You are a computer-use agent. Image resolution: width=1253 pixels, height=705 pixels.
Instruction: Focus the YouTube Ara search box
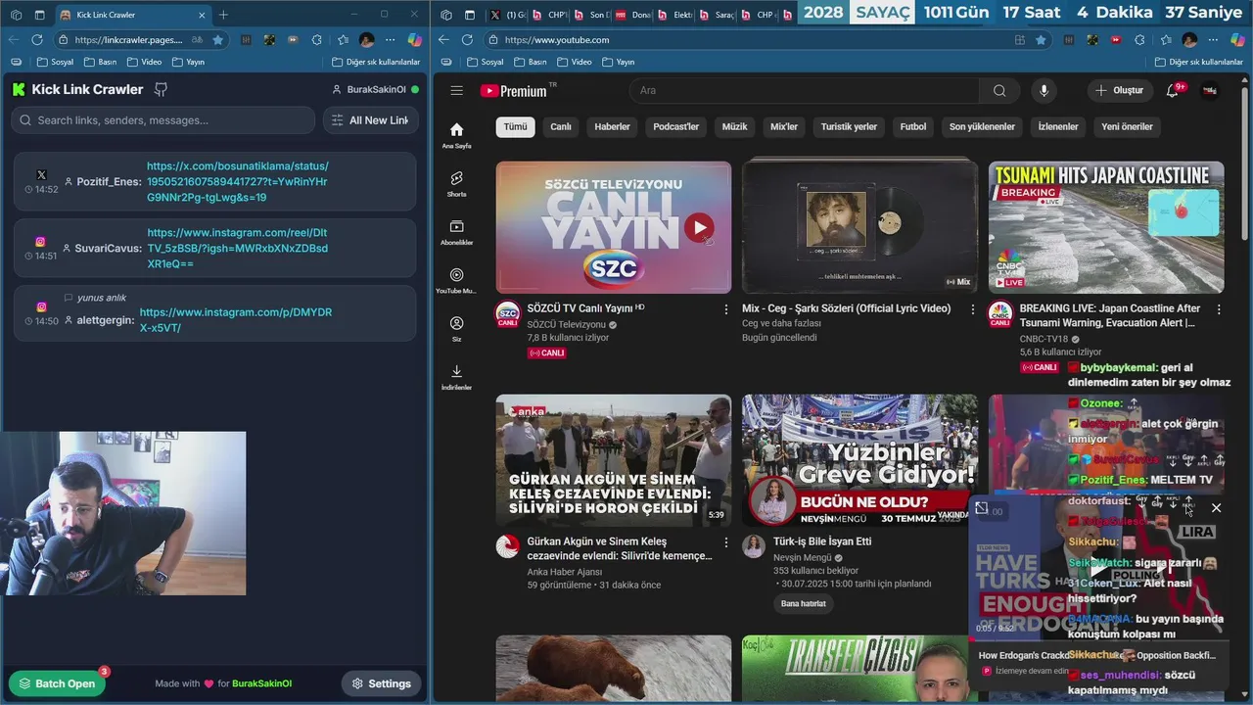pos(803,90)
